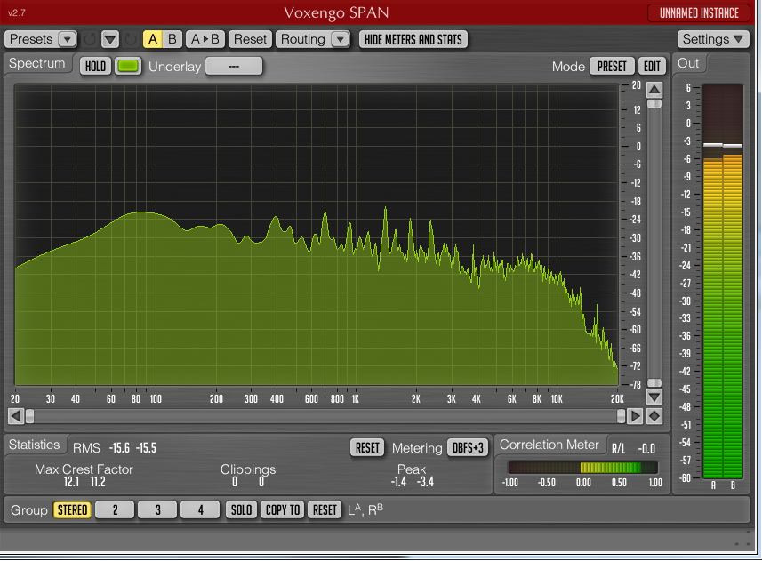The image size is (762, 561).
Task: Toggle the group Solo button
Action: 241,510
